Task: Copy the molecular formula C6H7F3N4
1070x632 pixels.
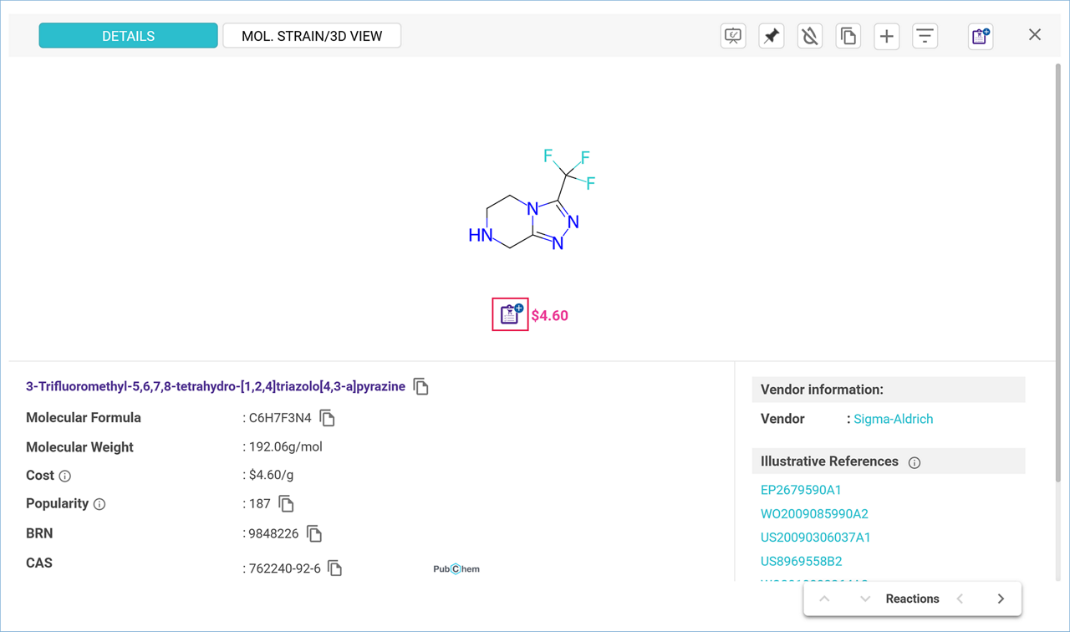Action: 327,418
